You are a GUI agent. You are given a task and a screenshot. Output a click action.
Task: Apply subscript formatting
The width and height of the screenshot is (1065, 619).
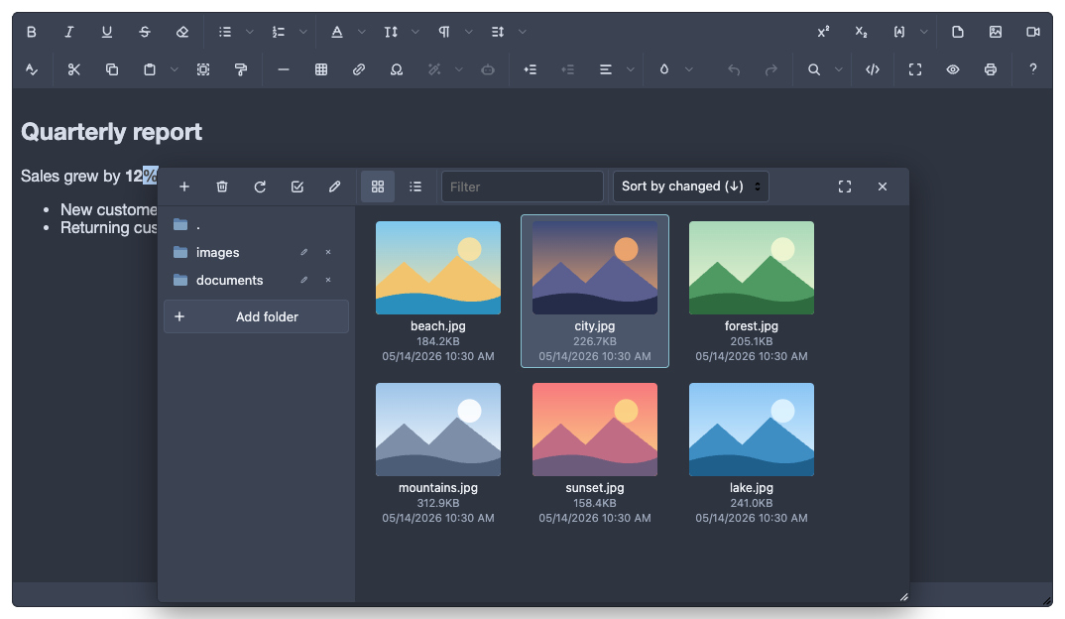coord(862,32)
